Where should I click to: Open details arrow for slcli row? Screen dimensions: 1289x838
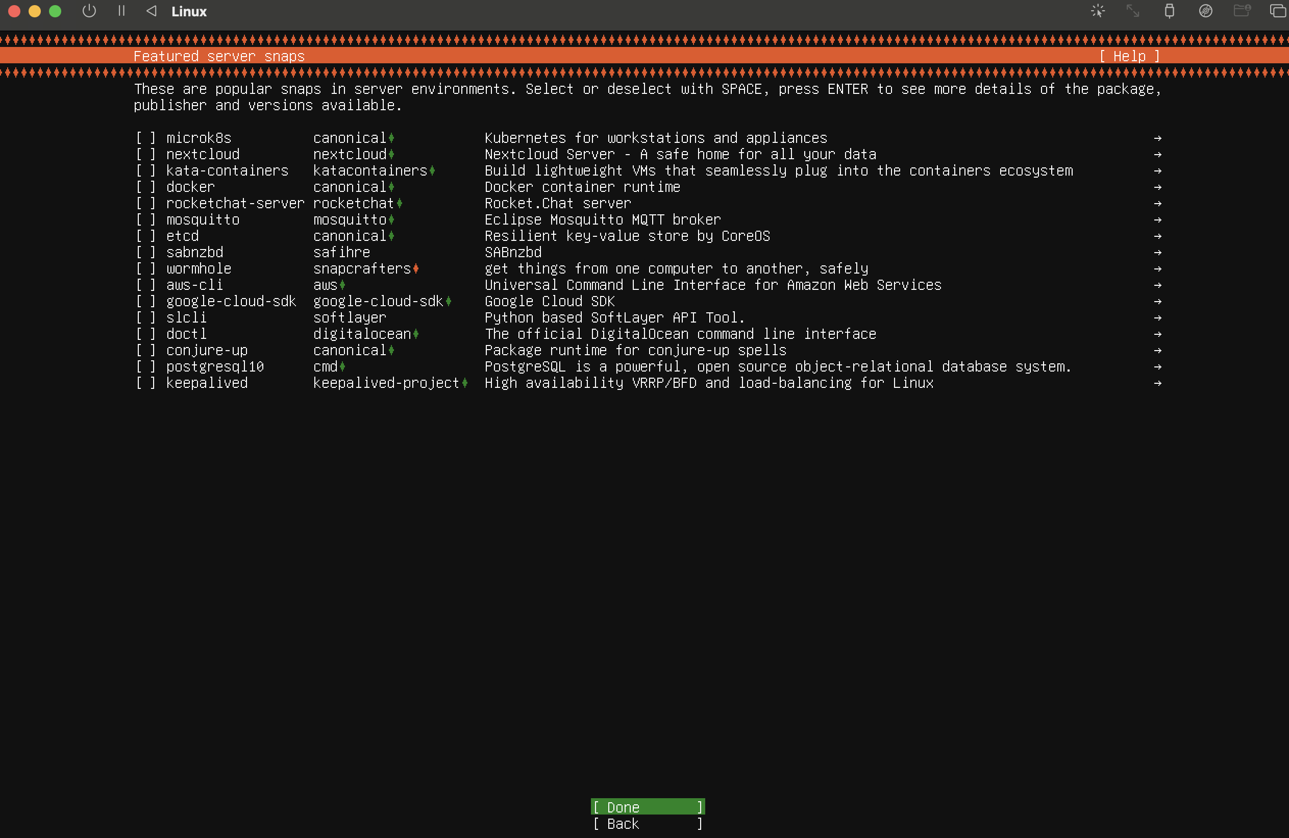tap(1157, 317)
